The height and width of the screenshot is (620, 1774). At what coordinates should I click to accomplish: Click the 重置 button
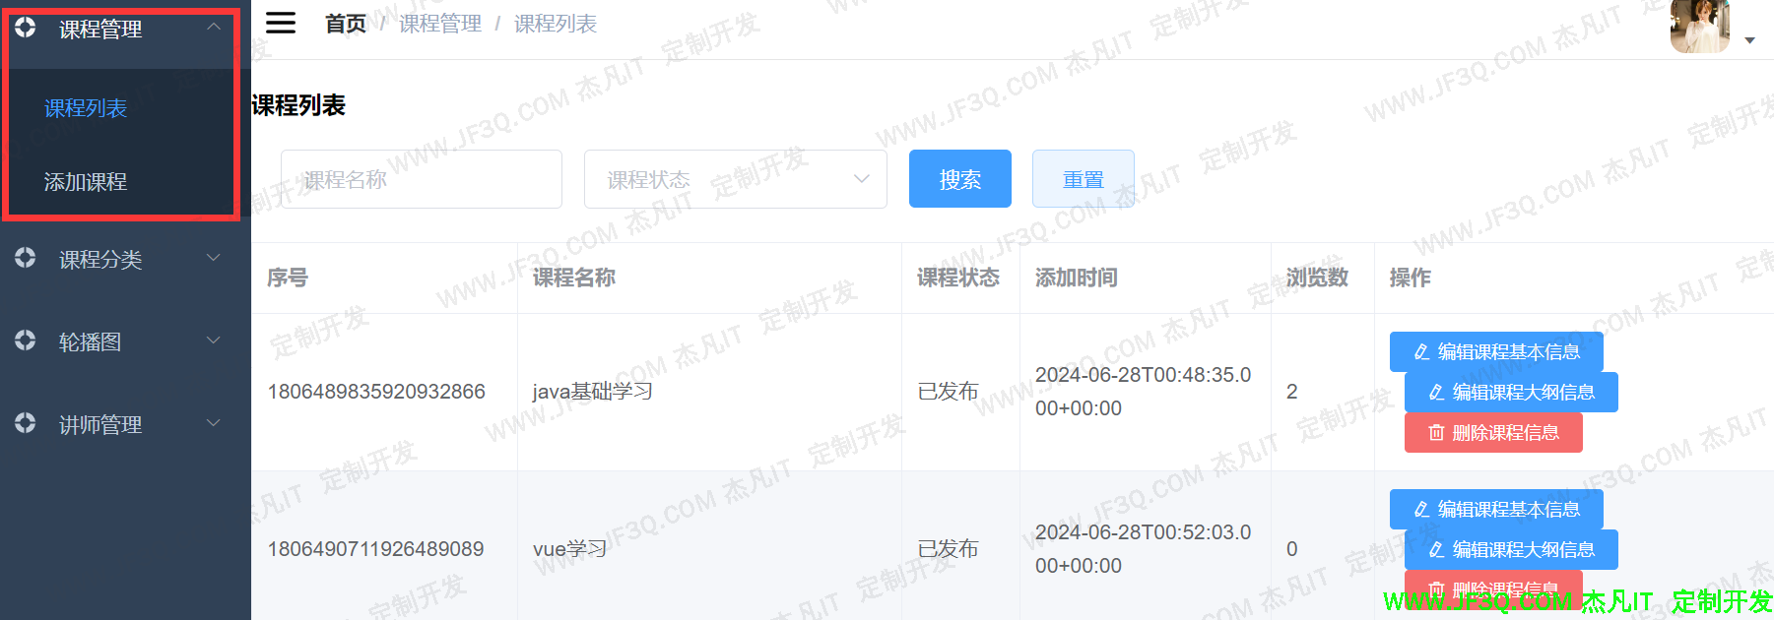coord(1083,179)
